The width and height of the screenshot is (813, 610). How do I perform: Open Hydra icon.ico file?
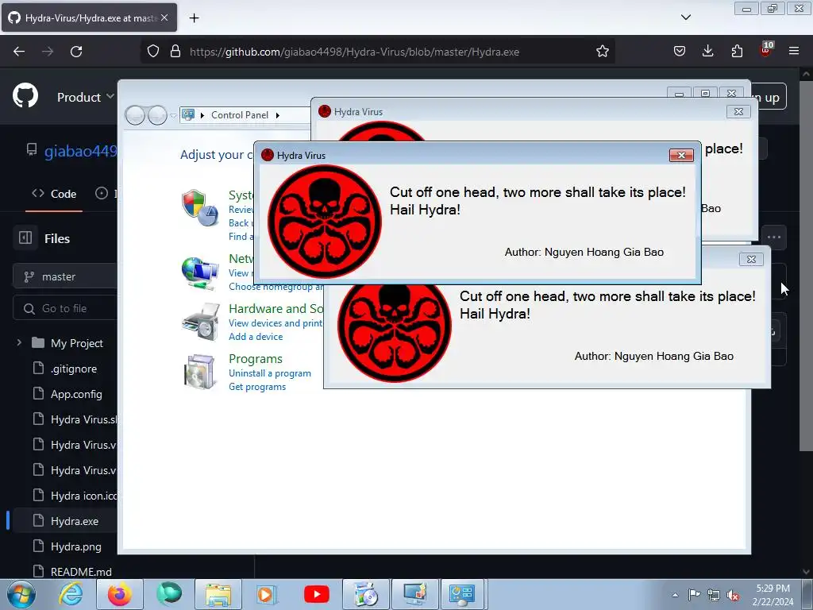pyautogui.click(x=83, y=496)
